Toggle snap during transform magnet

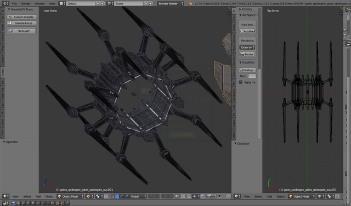[189, 196]
